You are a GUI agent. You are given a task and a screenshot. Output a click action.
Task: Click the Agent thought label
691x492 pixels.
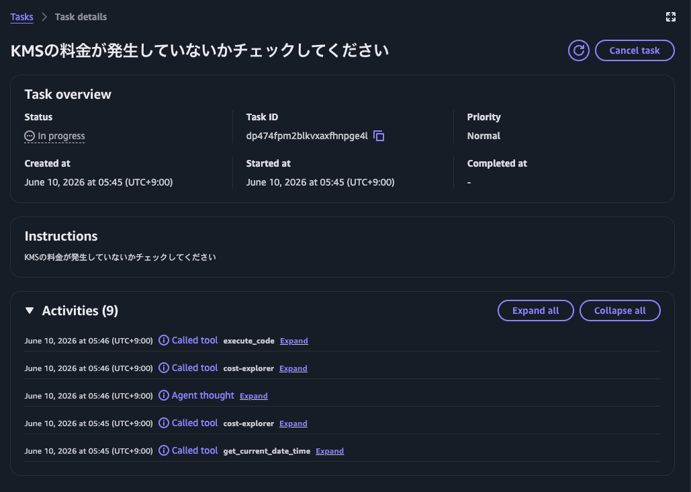coord(203,395)
